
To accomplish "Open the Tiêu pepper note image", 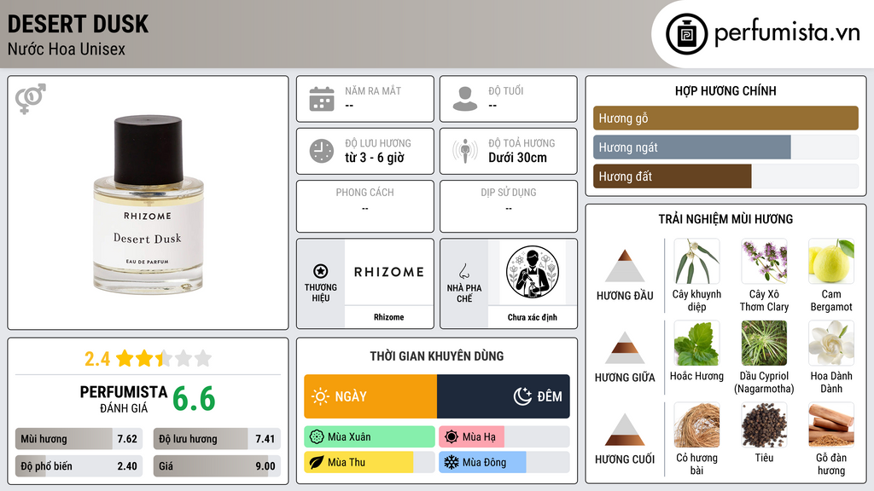I will pyautogui.click(x=764, y=425).
